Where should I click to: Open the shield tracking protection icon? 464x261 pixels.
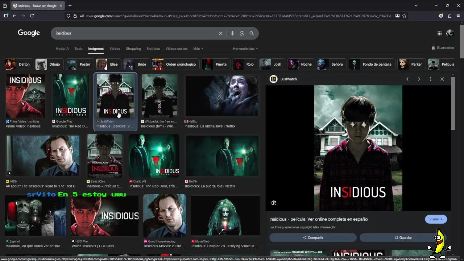point(68,16)
